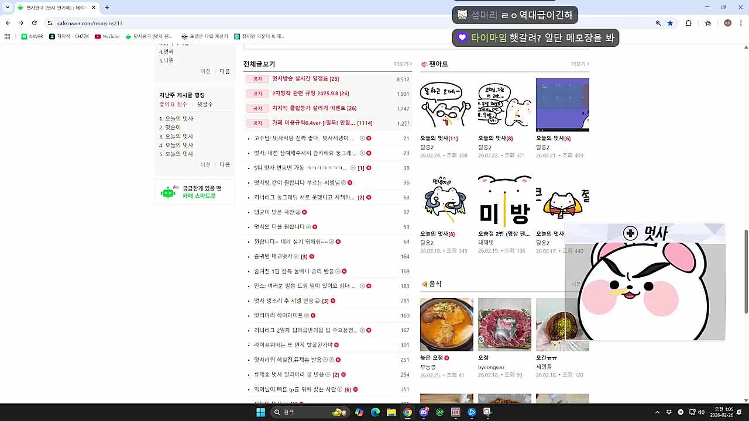Open a new browser tab

click(x=107, y=8)
